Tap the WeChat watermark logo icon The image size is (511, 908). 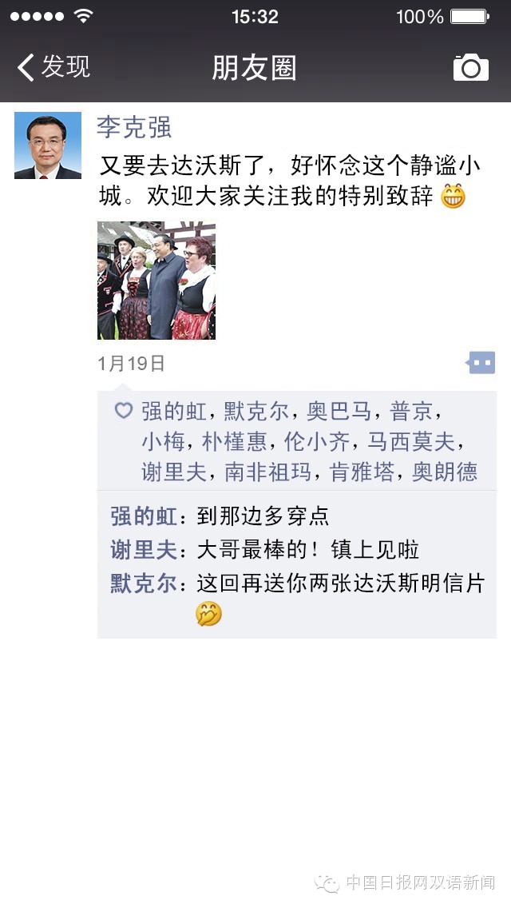[327, 882]
